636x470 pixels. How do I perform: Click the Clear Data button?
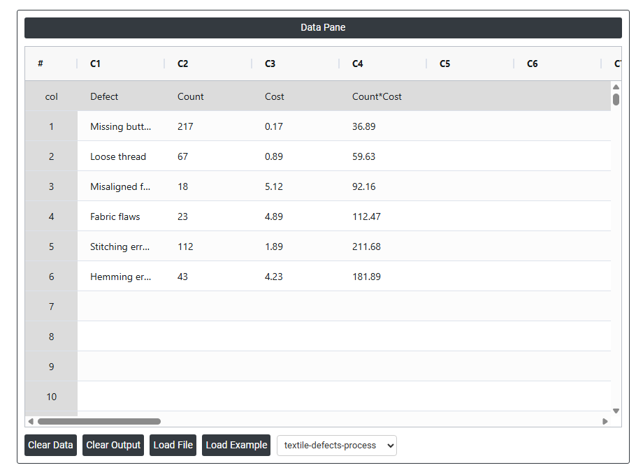[x=50, y=446]
